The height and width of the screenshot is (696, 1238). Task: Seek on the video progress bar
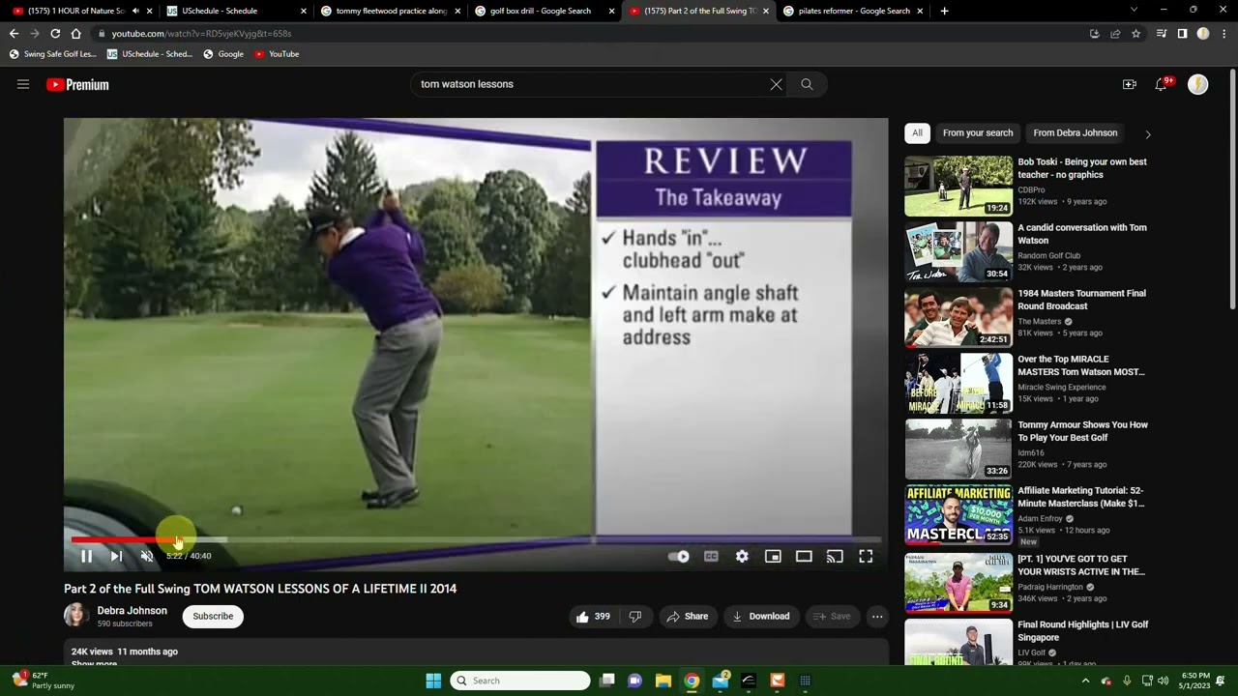click(476, 539)
